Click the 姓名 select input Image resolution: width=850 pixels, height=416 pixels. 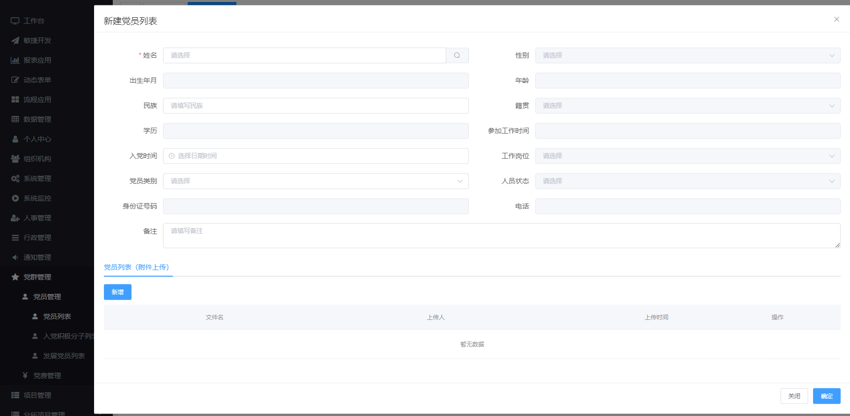point(304,55)
